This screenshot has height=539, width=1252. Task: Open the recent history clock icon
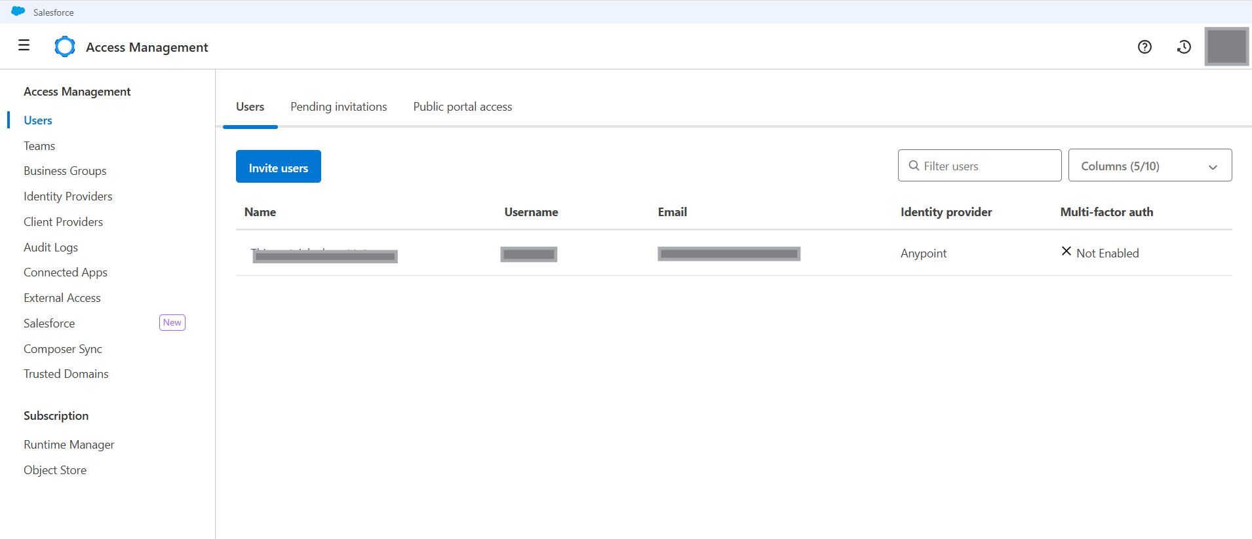click(1184, 46)
